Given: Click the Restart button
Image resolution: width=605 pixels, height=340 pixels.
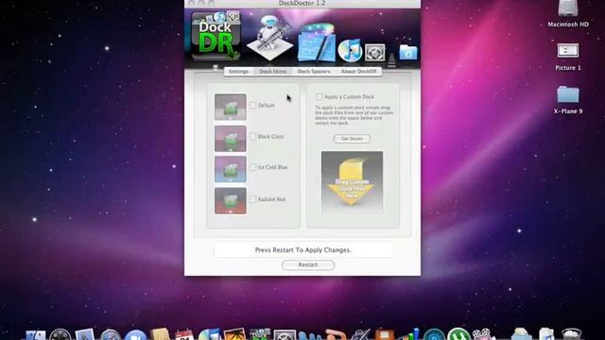Looking at the screenshot, I should 308,264.
